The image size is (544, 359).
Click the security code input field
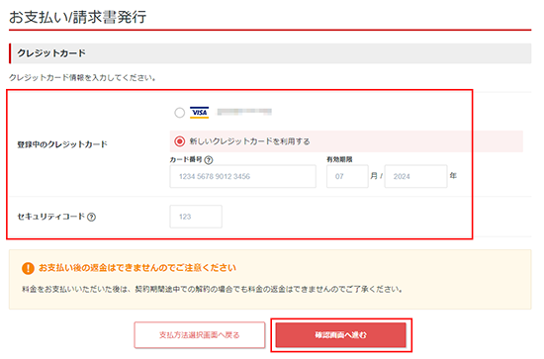(196, 217)
